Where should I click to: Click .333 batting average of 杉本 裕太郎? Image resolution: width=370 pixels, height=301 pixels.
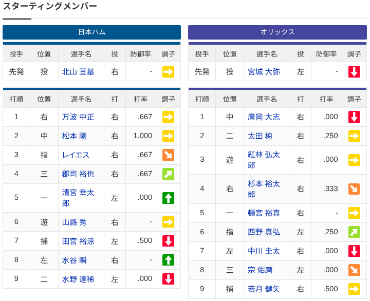click(330, 189)
